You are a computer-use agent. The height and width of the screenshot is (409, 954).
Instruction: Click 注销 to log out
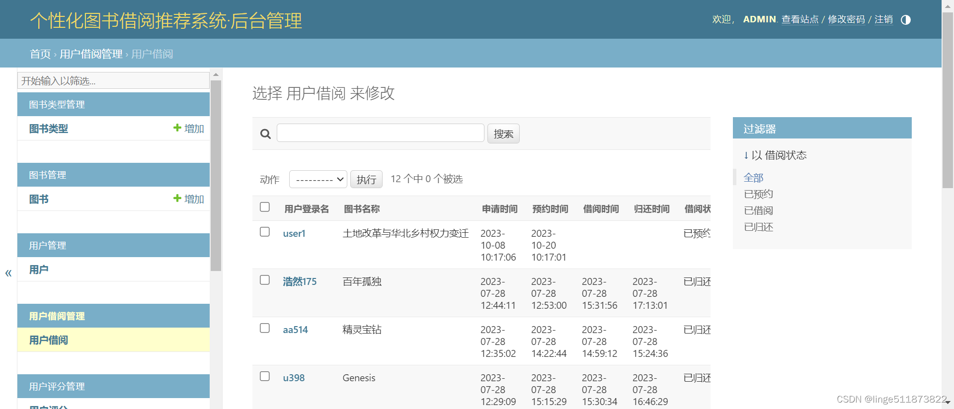883,19
